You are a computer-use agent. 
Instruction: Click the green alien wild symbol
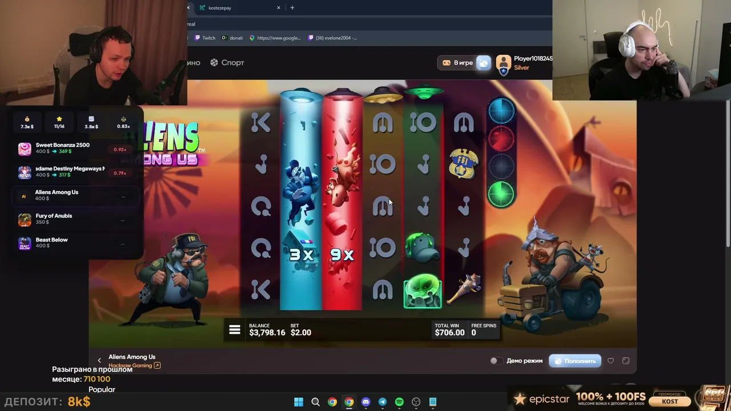(423, 291)
